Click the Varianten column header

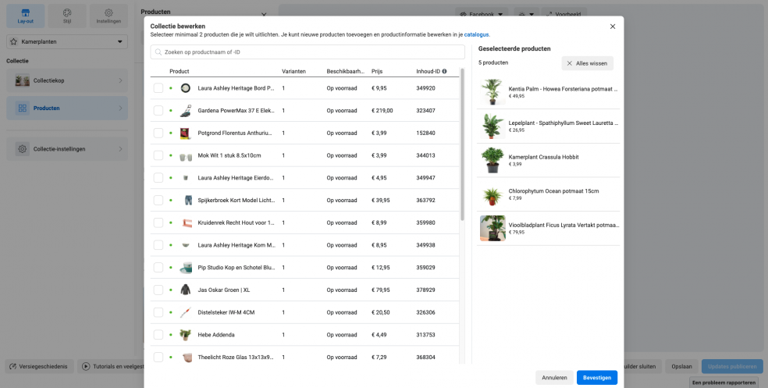coord(294,71)
